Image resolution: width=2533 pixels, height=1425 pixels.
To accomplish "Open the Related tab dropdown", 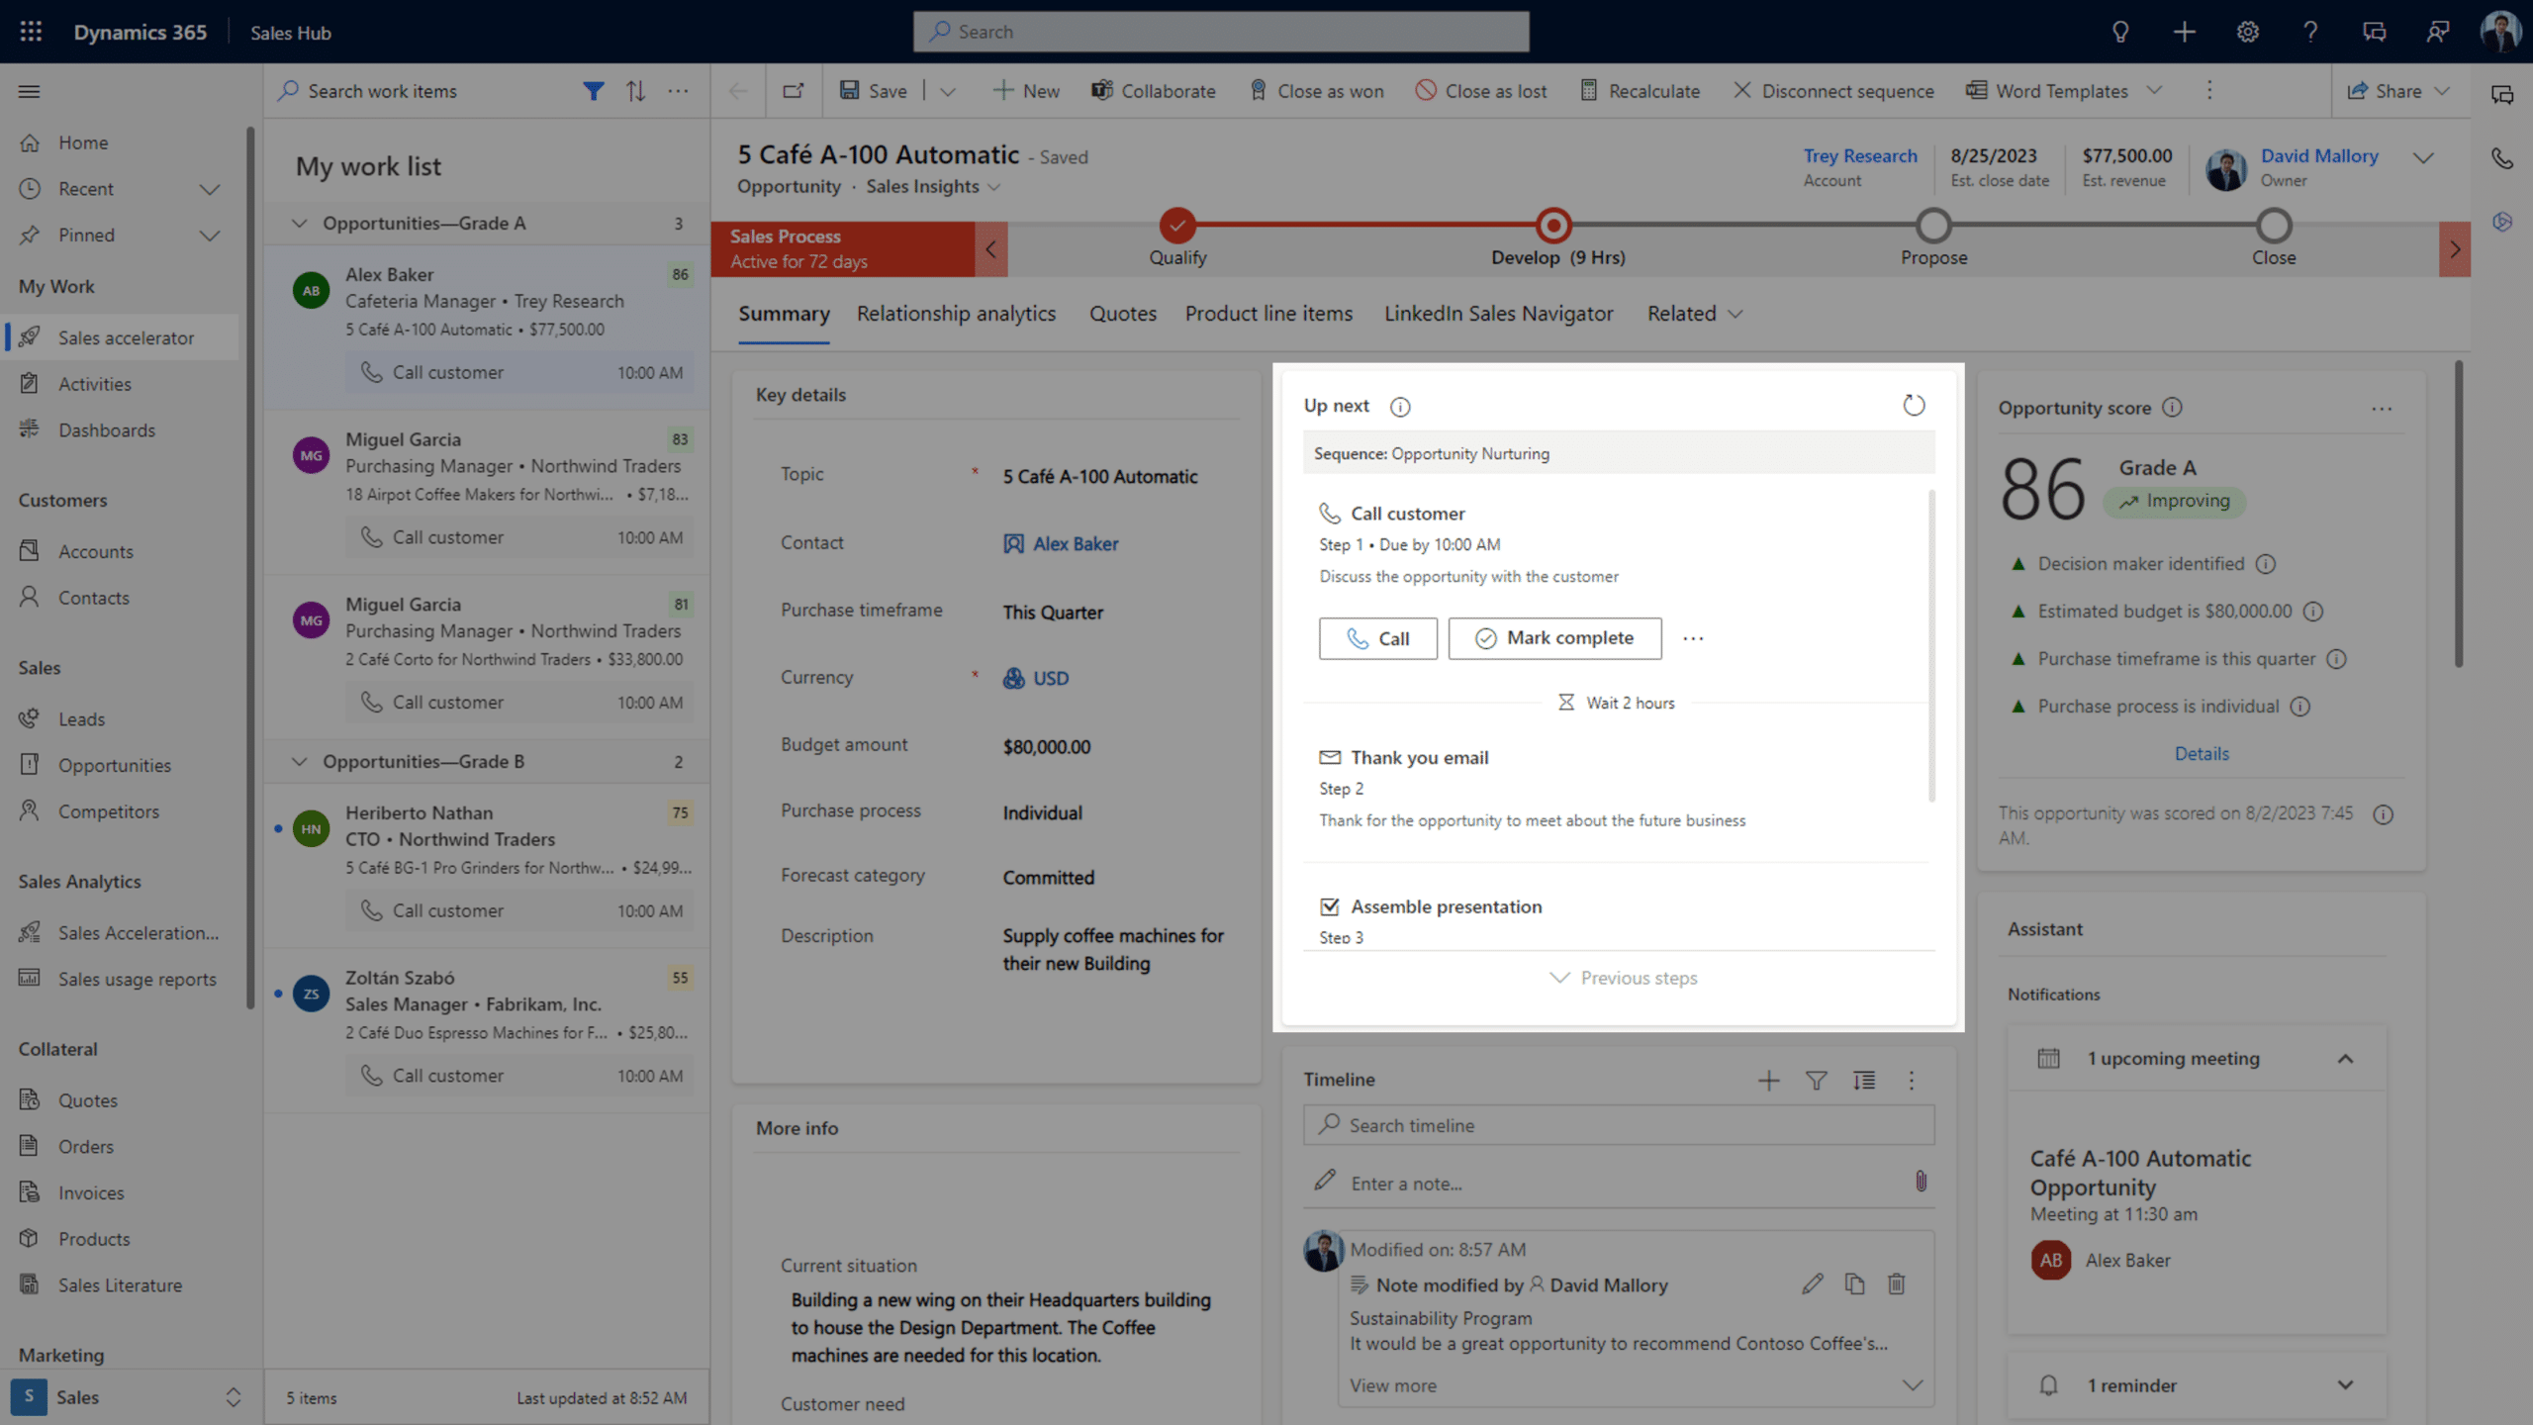I will click(1694, 314).
